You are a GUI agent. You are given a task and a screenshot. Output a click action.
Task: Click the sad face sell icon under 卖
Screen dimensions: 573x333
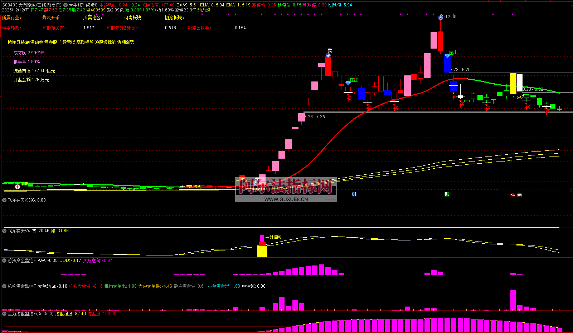[x=328, y=55]
